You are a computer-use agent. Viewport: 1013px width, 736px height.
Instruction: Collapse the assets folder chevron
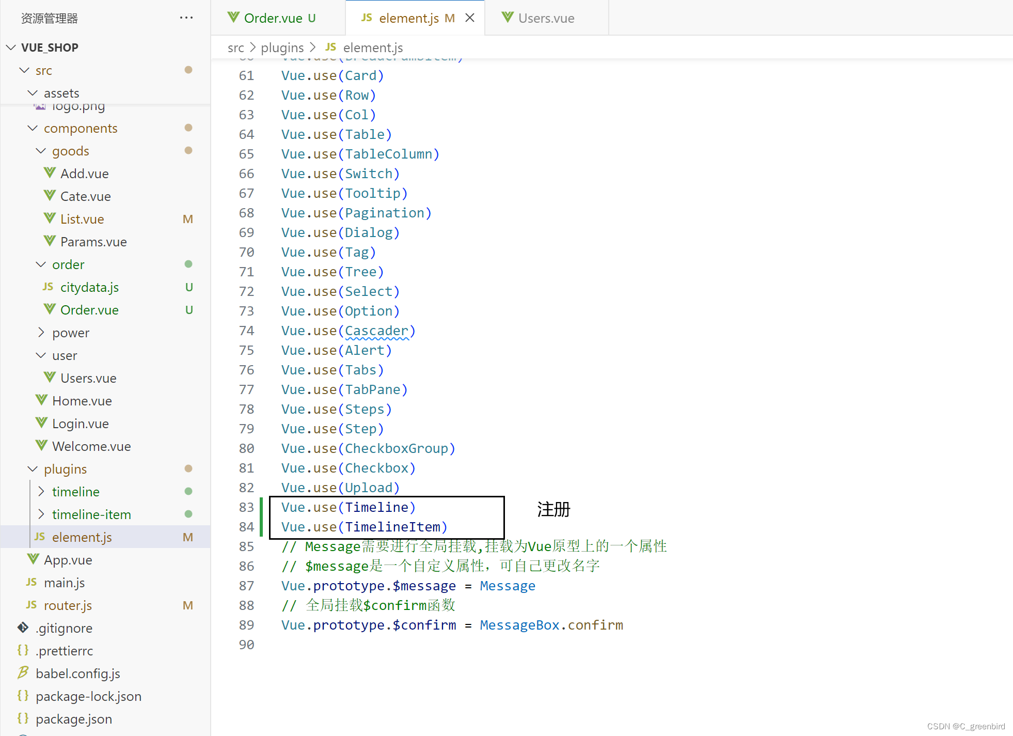coord(33,93)
